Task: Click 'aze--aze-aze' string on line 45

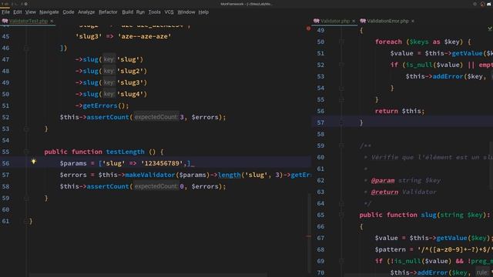Action: tap(145, 36)
